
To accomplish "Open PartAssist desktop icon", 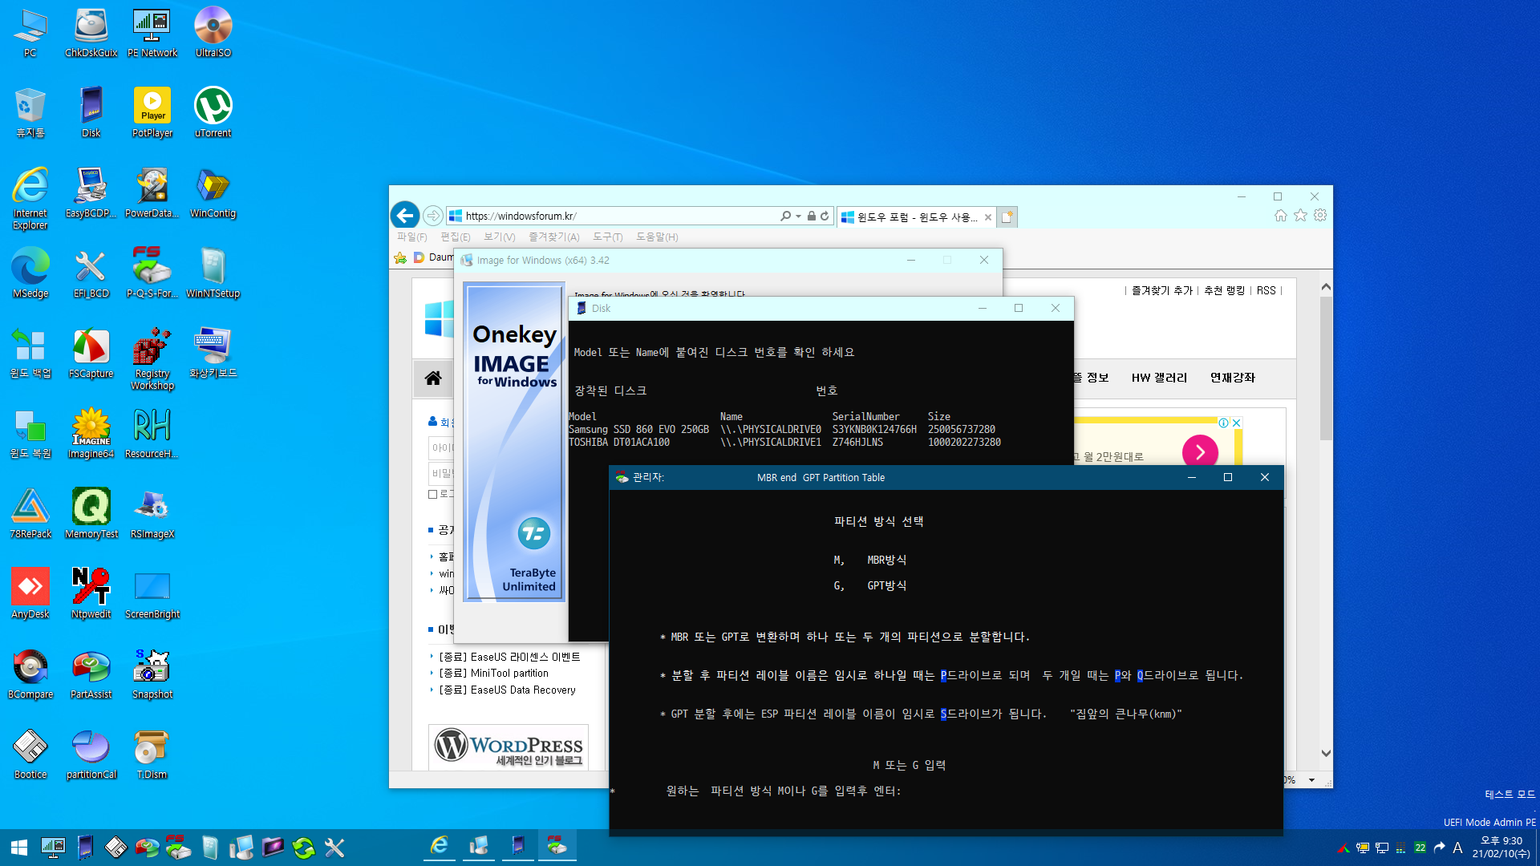I will pos(91,674).
